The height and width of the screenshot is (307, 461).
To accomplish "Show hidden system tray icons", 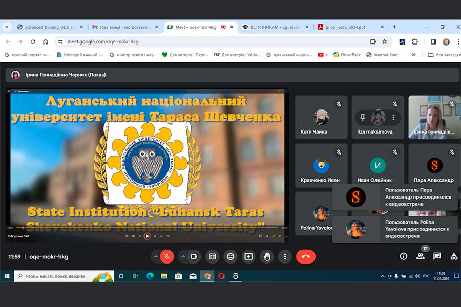I will tap(383, 276).
